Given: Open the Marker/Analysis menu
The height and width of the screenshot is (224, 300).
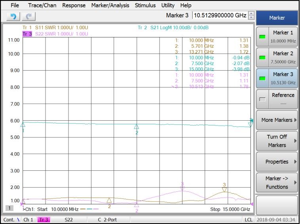Looking at the screenshot, I should (x=110, y=6).
